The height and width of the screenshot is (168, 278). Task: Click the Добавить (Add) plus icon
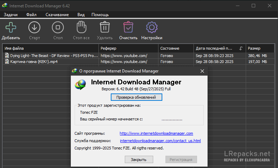tap(11, 27)
